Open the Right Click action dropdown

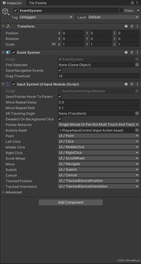[99, 153]
